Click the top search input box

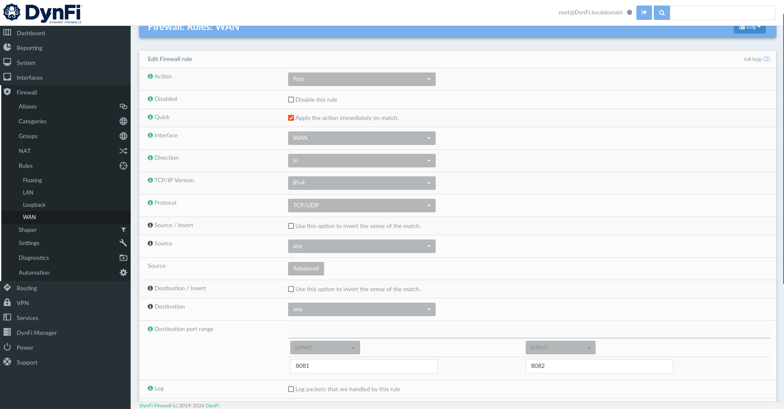(x=723, y=13)
